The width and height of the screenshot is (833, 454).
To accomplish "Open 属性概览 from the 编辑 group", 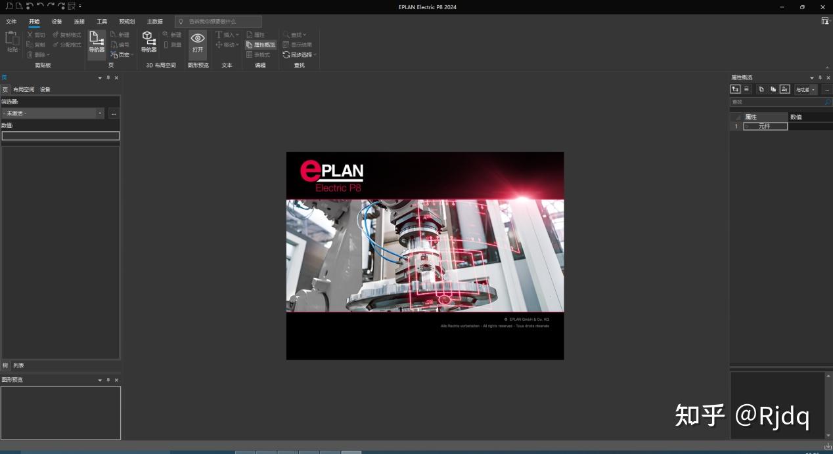I will click(x=260, y=45).
